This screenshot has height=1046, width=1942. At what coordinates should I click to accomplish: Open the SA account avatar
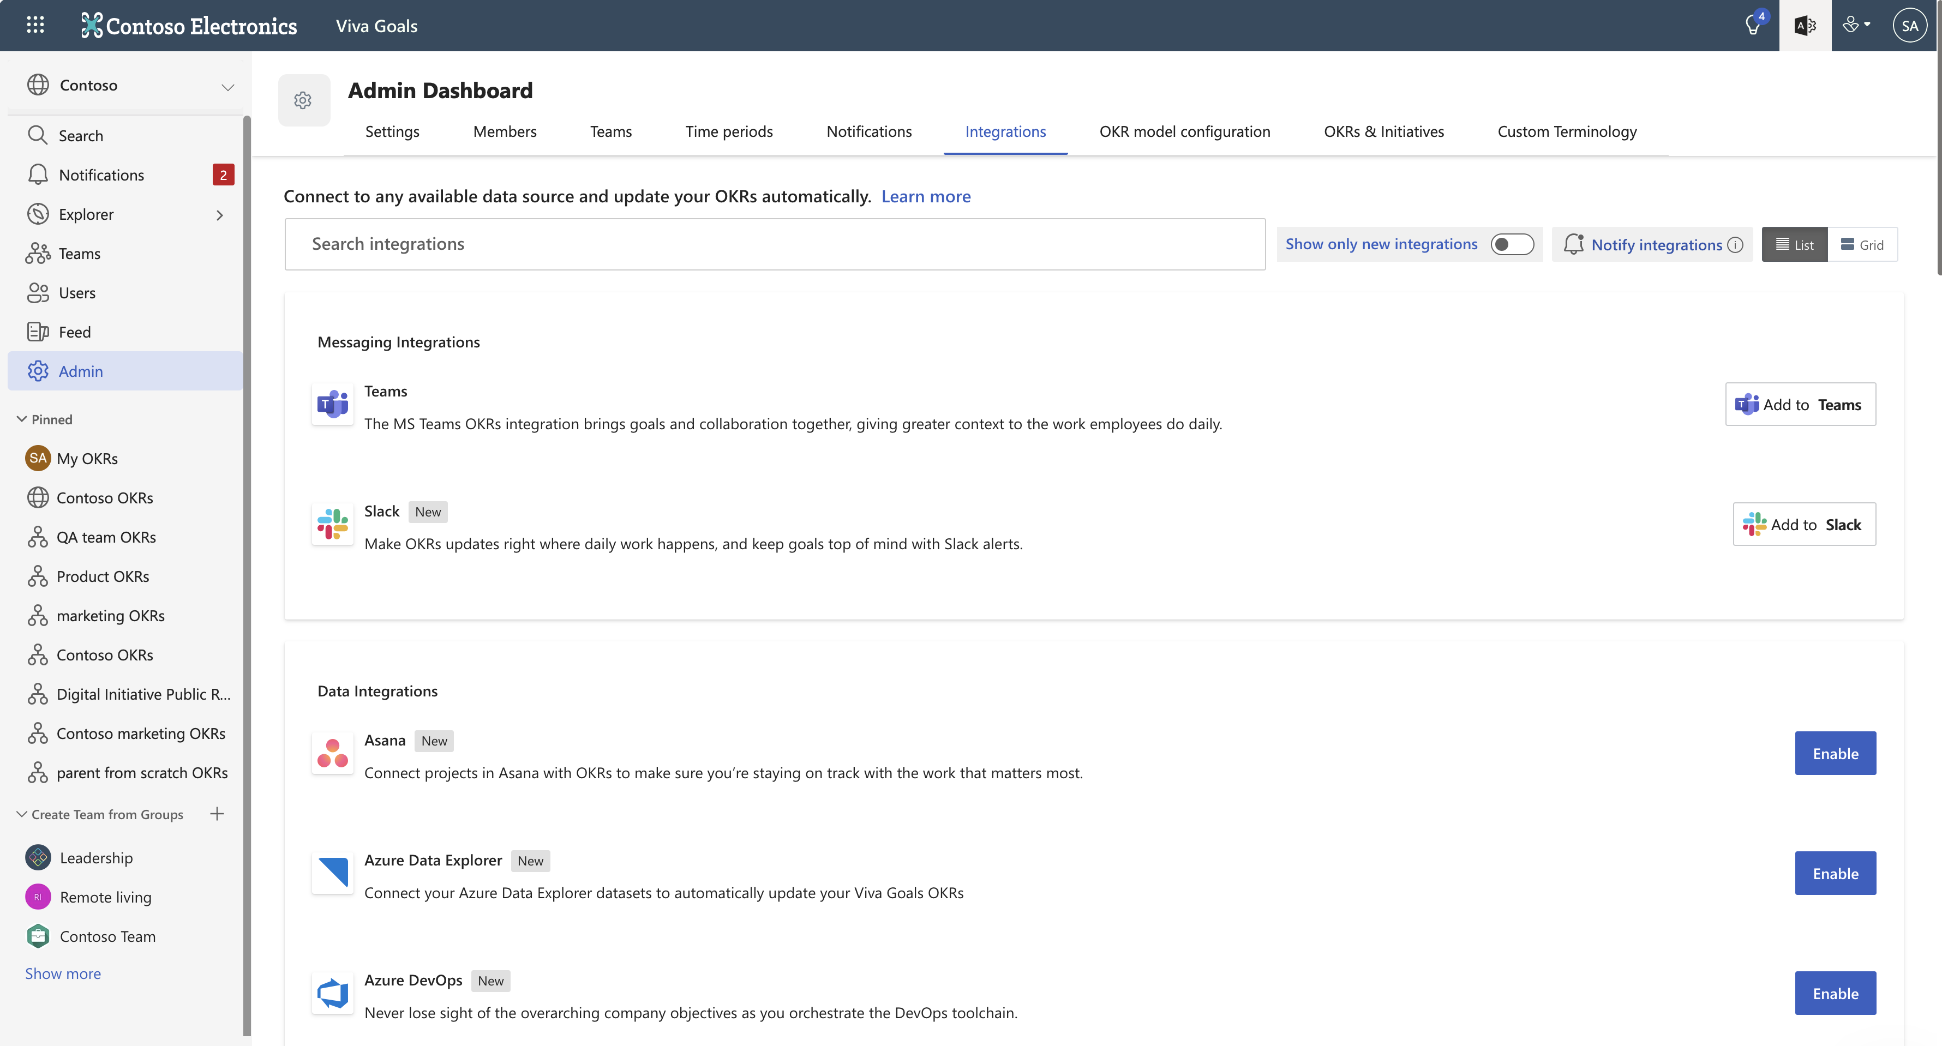(1910, 26)
